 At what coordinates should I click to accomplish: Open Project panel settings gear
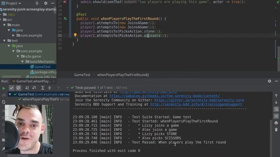tap(45, 3)
